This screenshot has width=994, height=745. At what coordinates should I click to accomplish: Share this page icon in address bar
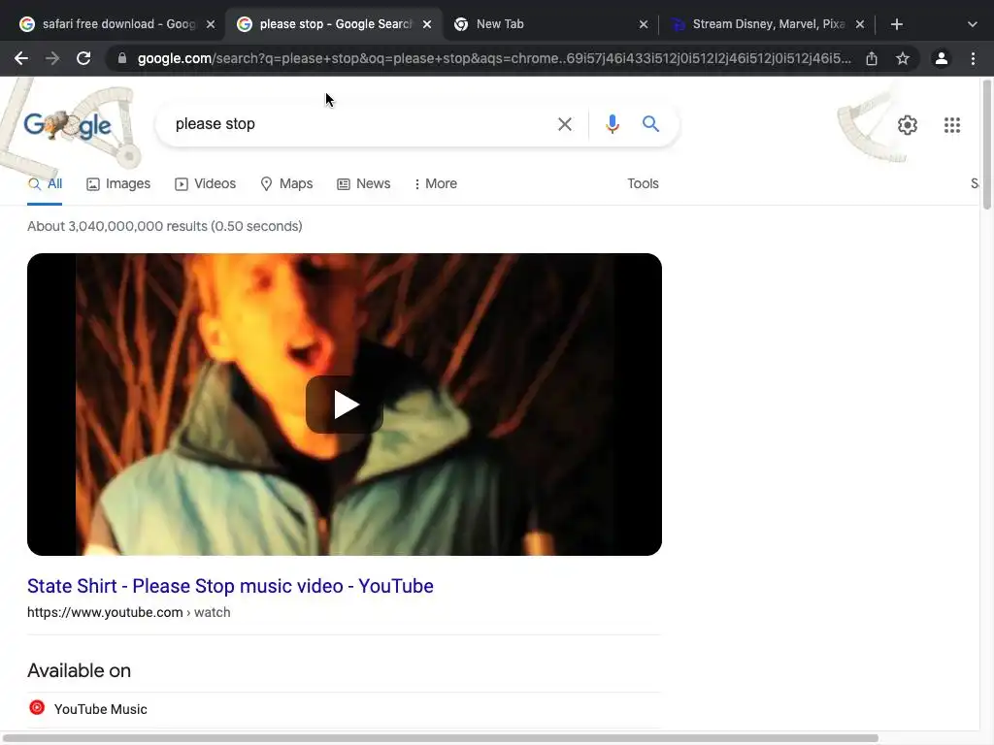[x=872, y=58]
